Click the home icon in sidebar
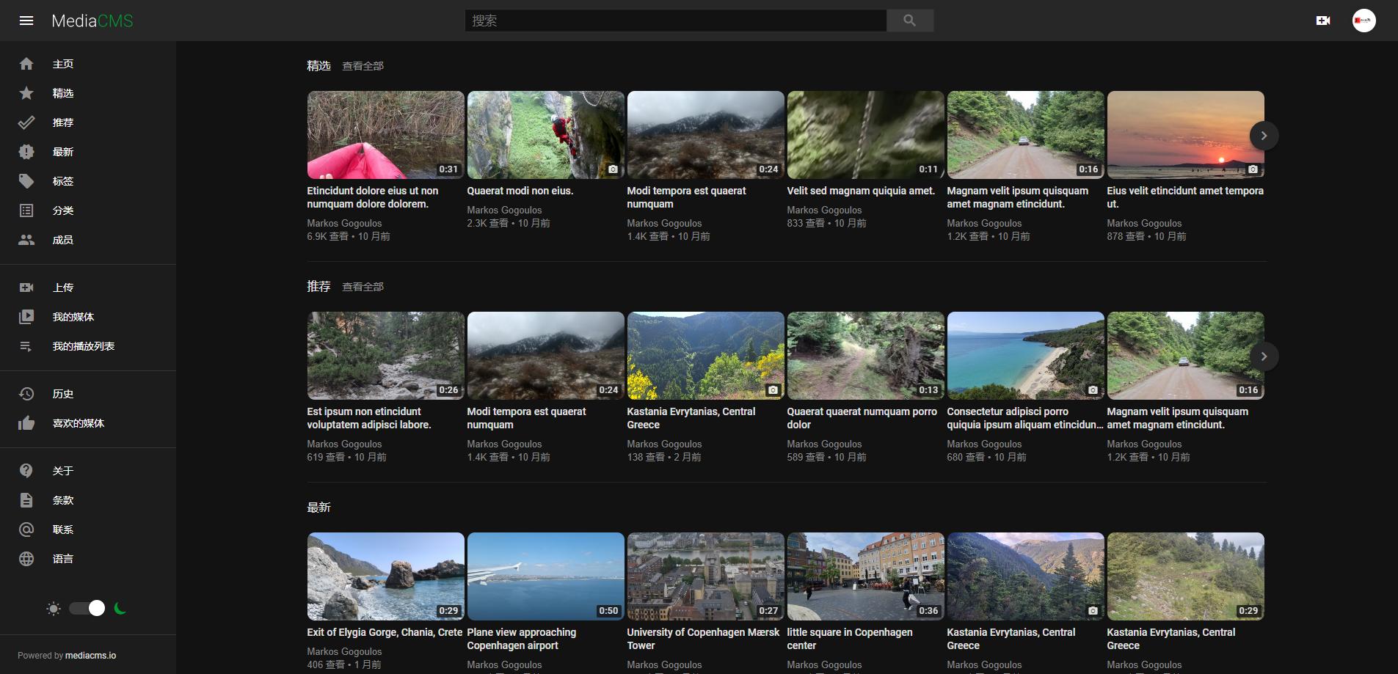This screenshot has width=1398, height=674. pos(26,64)
